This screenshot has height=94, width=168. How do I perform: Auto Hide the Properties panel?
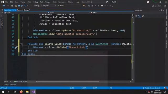point(161,10)
